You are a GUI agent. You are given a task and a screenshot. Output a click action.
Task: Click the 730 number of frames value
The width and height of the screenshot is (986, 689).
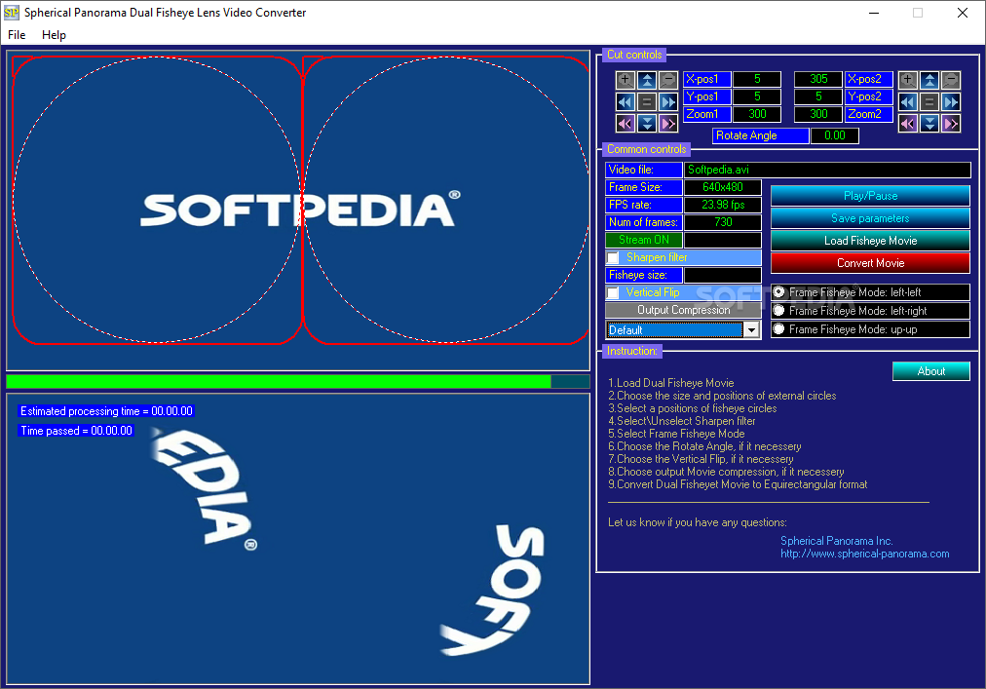[723, 222]
